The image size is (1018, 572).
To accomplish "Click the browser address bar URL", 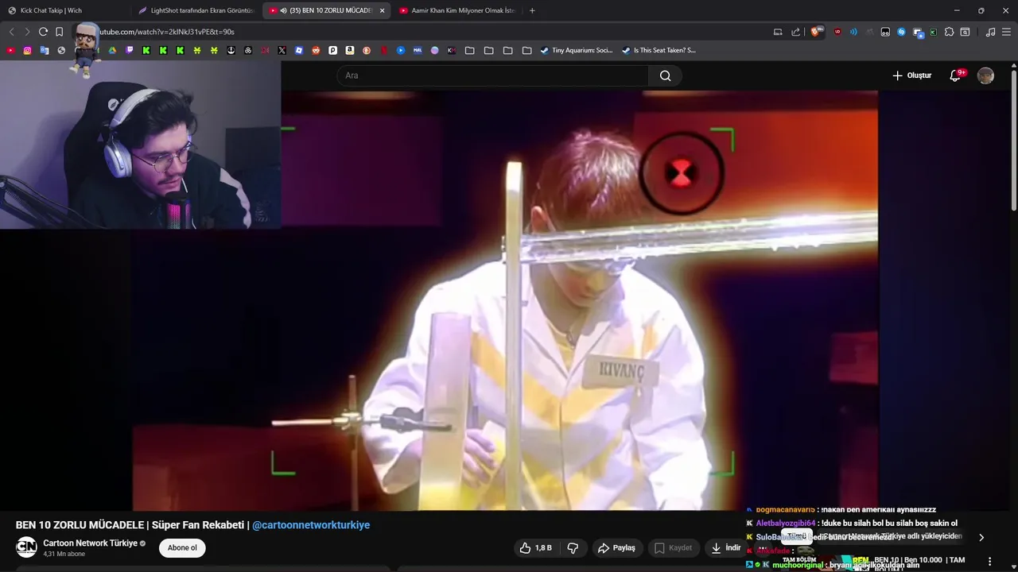I will click(x=166, y=32).
